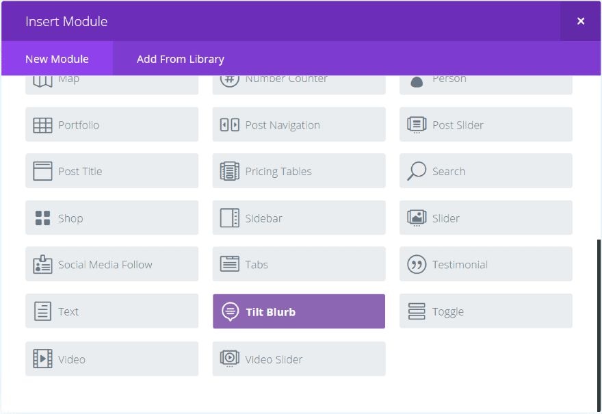Insert the Tabs module

(x=299, y=265)
